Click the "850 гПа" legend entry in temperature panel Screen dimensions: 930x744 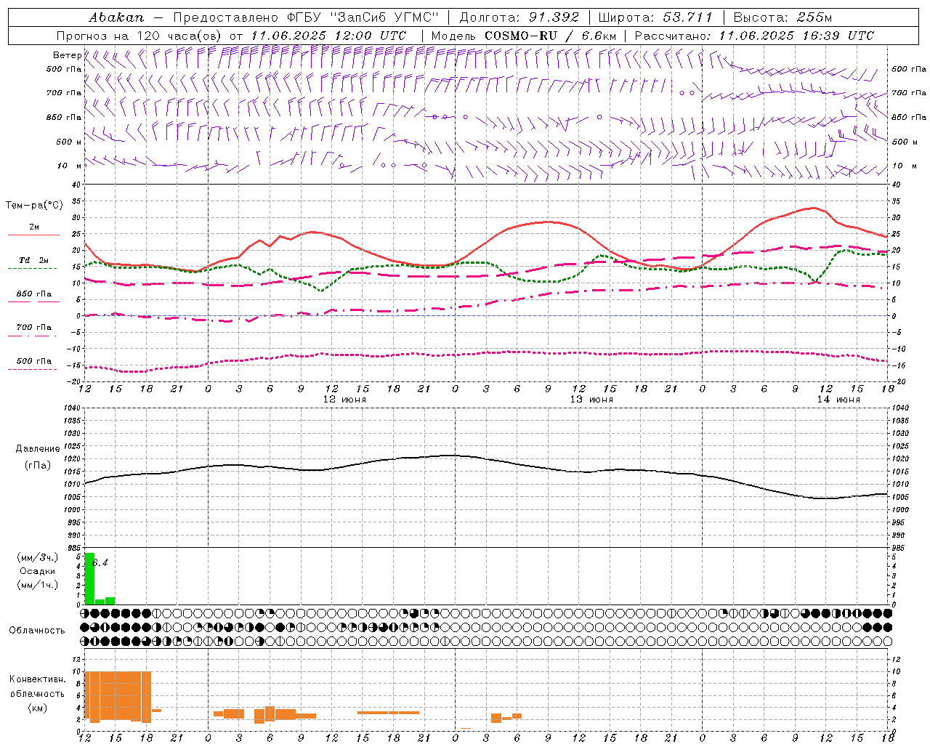click(x=33, y=294)
